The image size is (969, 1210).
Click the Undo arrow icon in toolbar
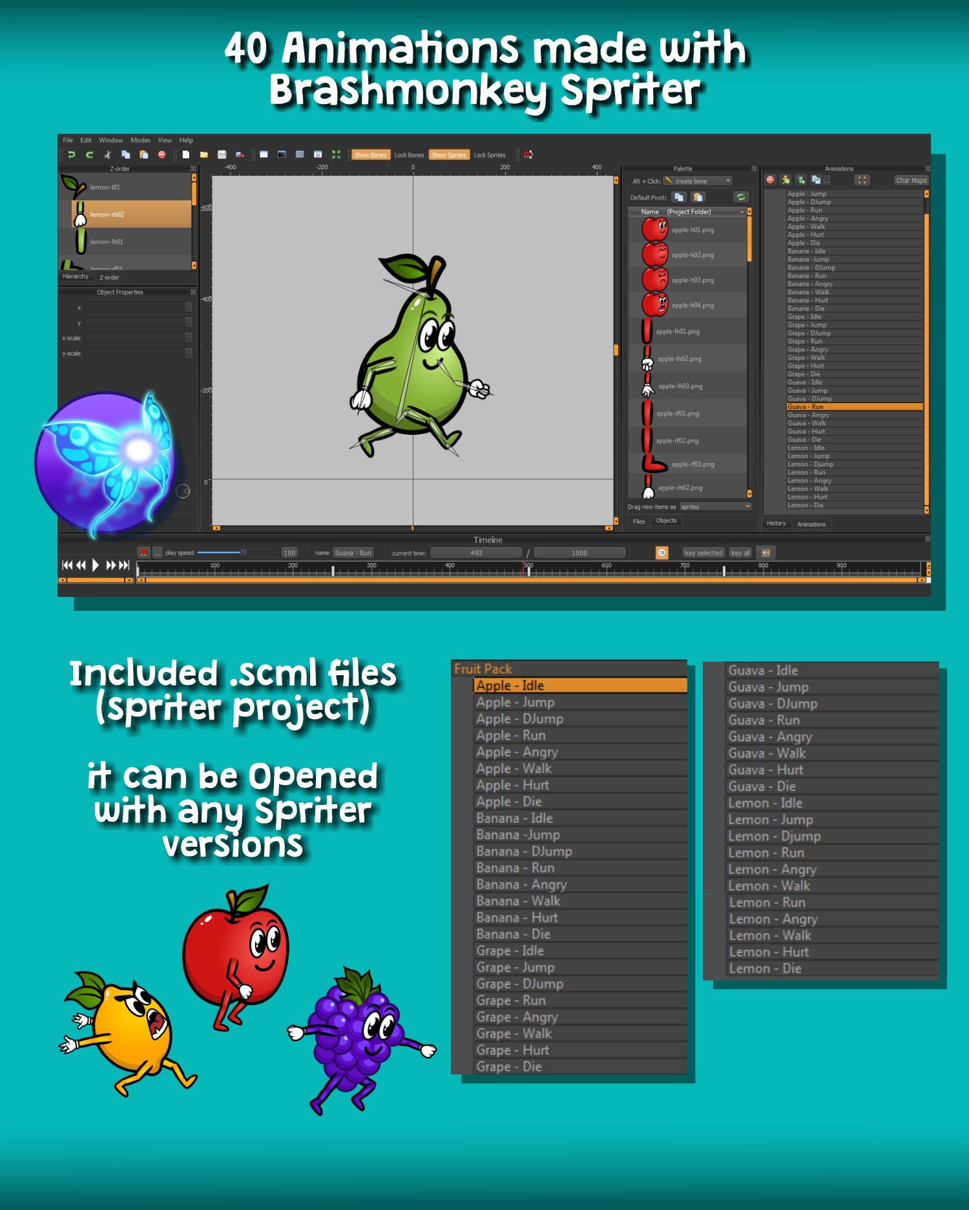[72, 155]
